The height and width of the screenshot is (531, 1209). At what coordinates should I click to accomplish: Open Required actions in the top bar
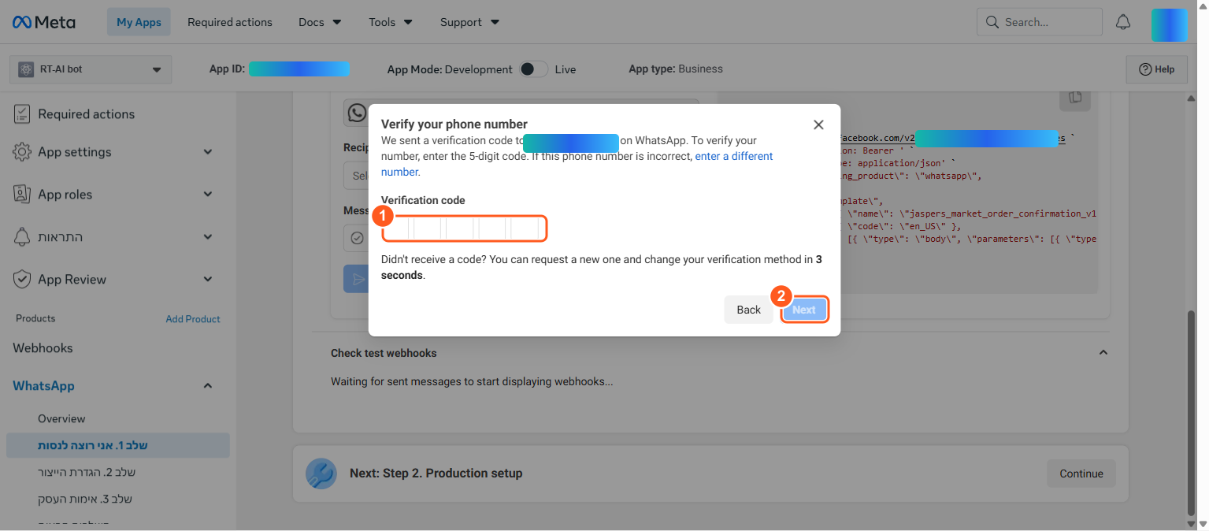(x=230, y=22)
